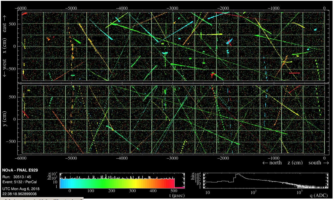
Task: Click the '← north' direction label
Action: pos(272,163)
